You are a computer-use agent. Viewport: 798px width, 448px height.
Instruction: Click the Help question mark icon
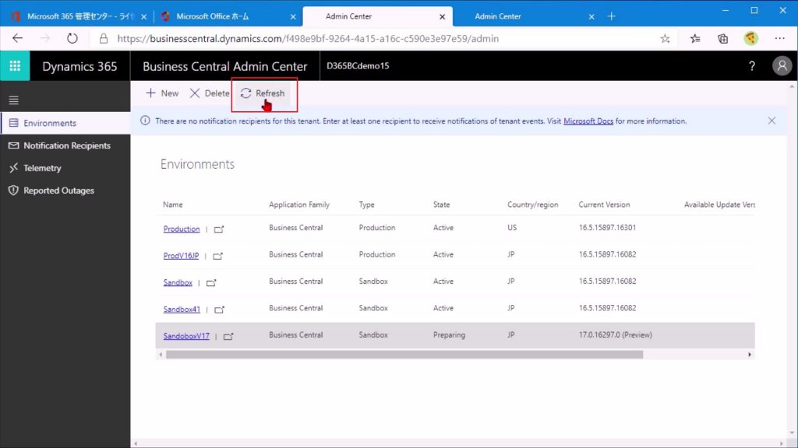752,66
